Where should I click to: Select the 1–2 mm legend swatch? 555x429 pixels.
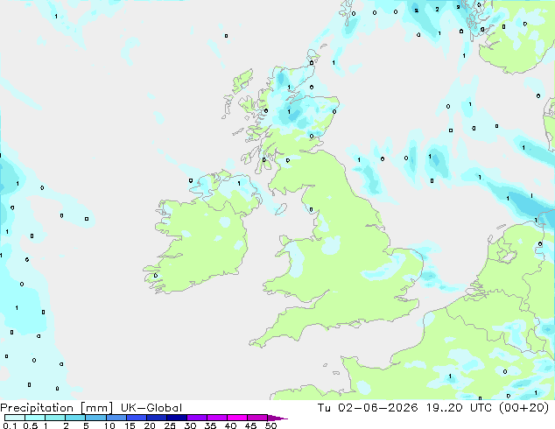(x=55, y=418)
